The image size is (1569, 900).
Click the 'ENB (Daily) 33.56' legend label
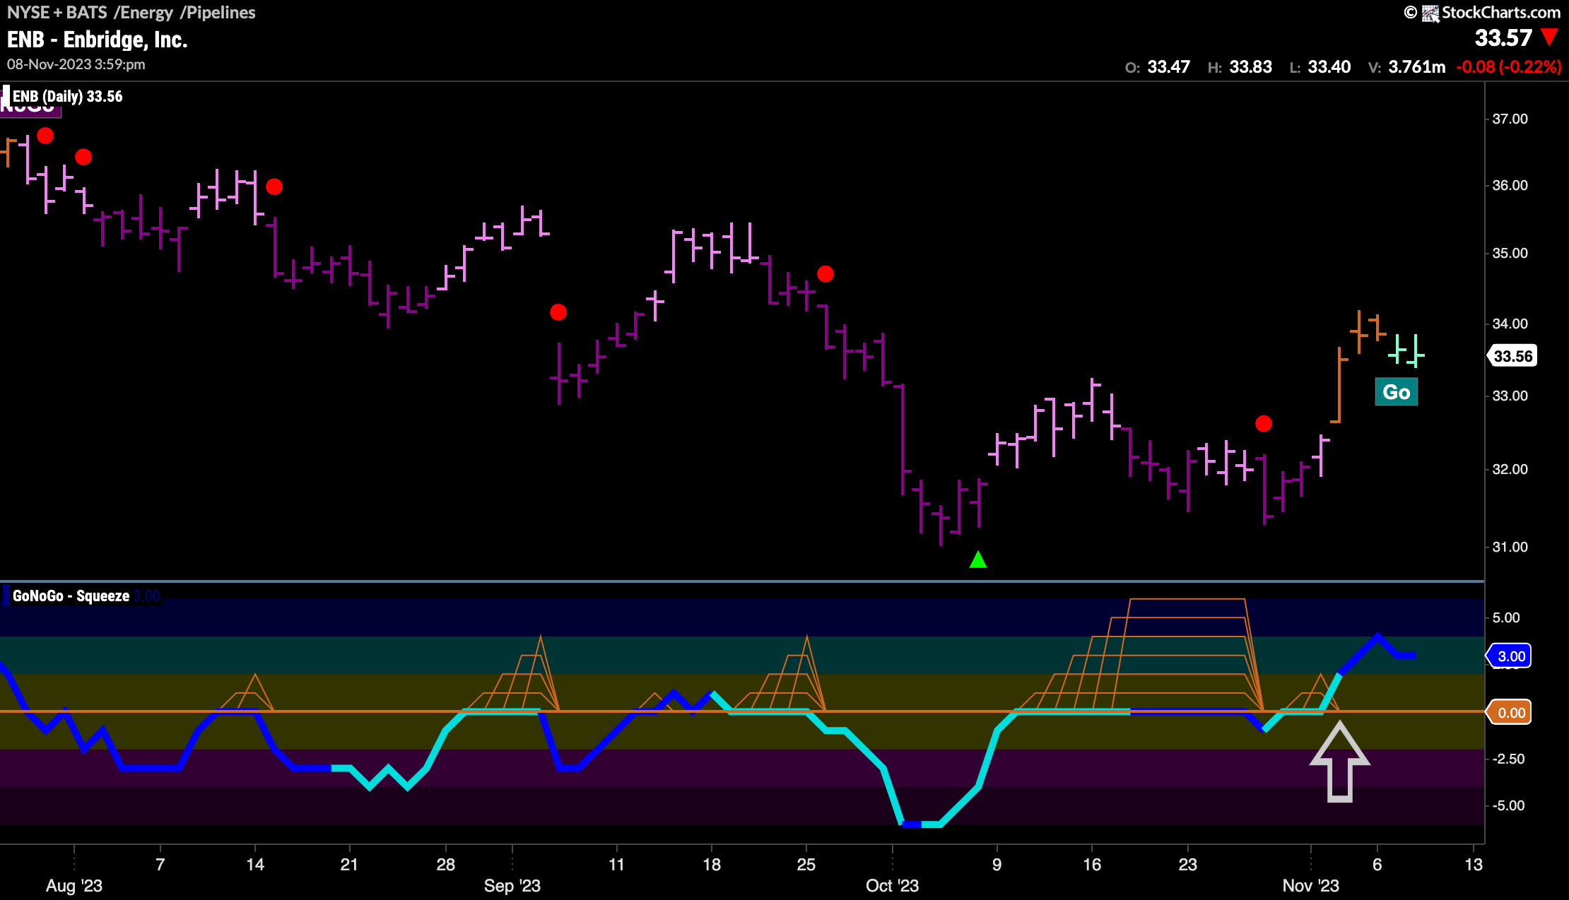pos(67,97)
